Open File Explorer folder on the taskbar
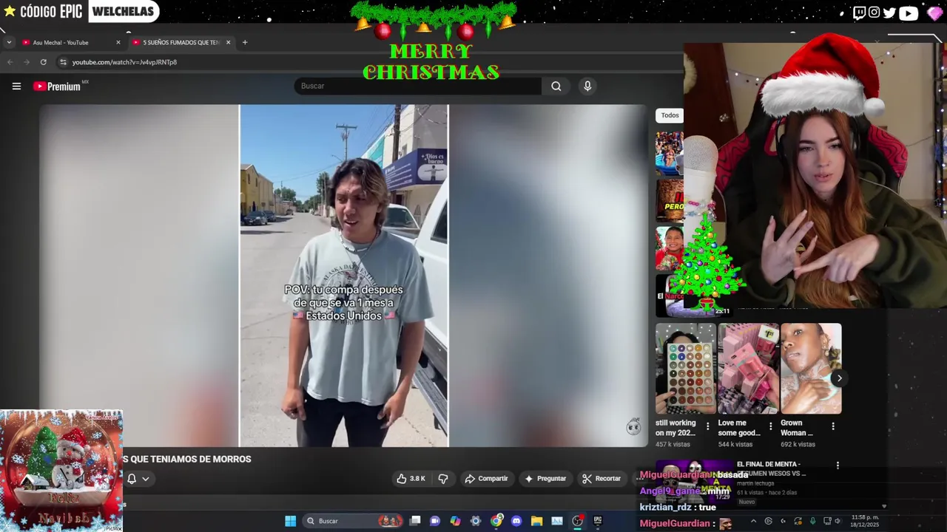Screen dimensions: 947x532 (536, 521)
